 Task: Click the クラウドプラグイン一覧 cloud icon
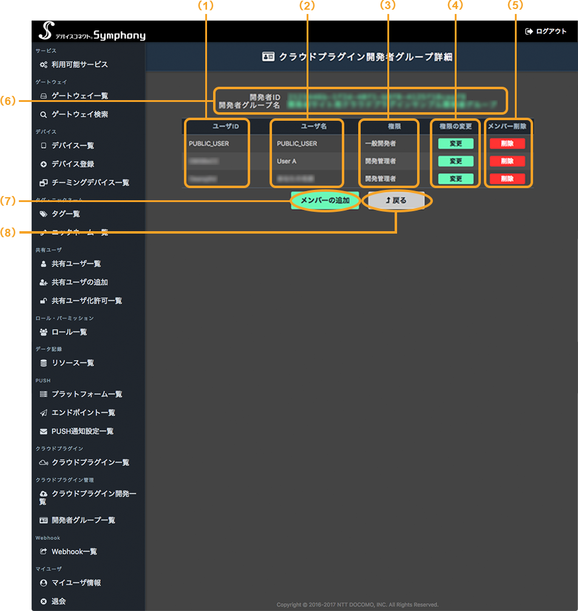[44, 462]
